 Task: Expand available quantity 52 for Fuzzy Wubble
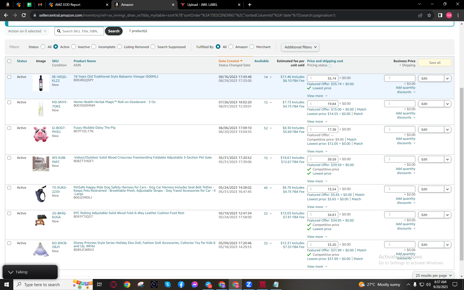pos(268,128)
